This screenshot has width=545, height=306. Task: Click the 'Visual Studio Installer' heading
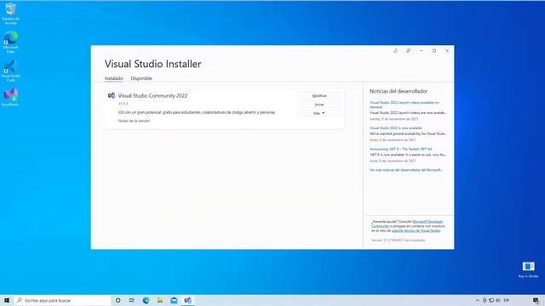tap(153, 64)
